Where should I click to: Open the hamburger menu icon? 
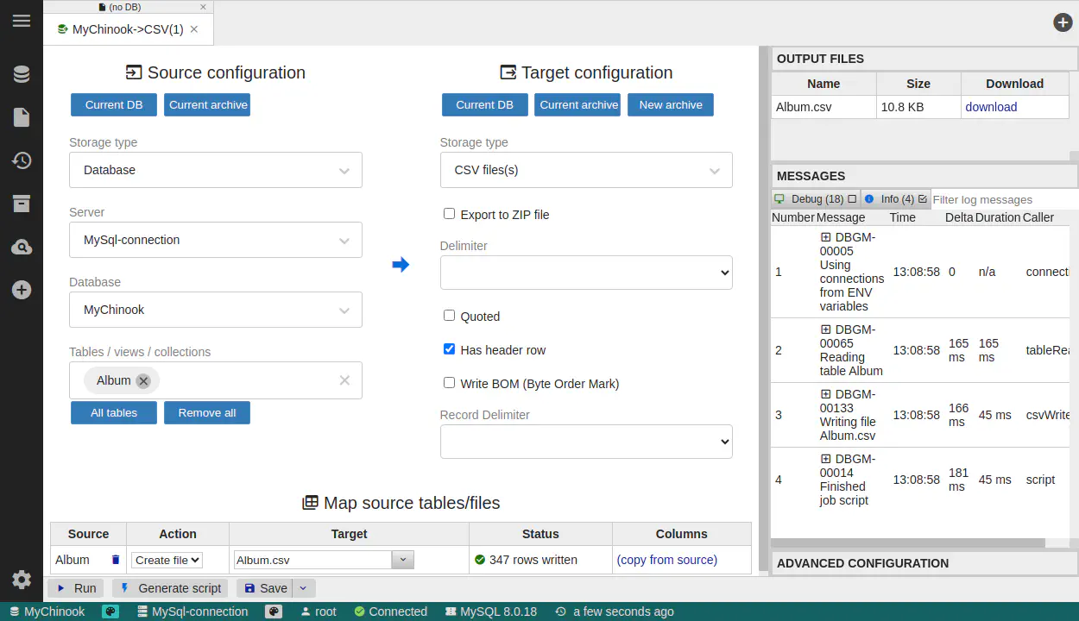[22, 22]
